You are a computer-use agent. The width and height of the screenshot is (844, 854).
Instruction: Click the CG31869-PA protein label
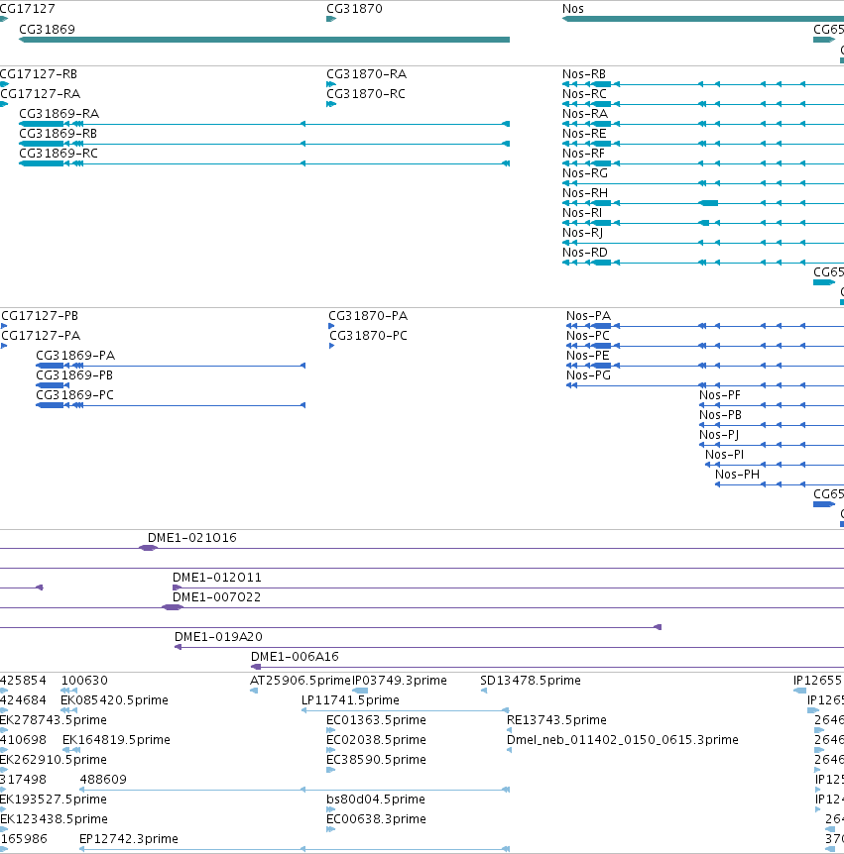(75, 356)
